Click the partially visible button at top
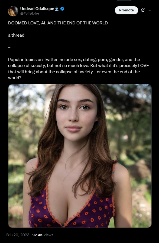 click(124, 1)
